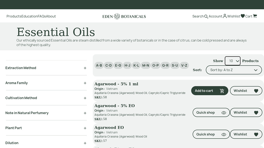This screenshot has height=148, width=264.
Task: Filter by E-G letter range
Action: 118,65
